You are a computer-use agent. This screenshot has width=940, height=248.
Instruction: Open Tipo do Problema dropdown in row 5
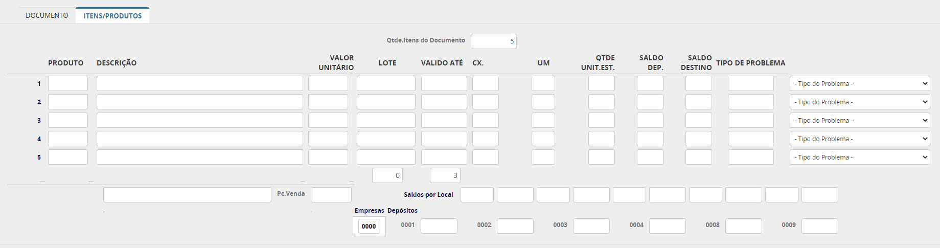click(859, 157)
